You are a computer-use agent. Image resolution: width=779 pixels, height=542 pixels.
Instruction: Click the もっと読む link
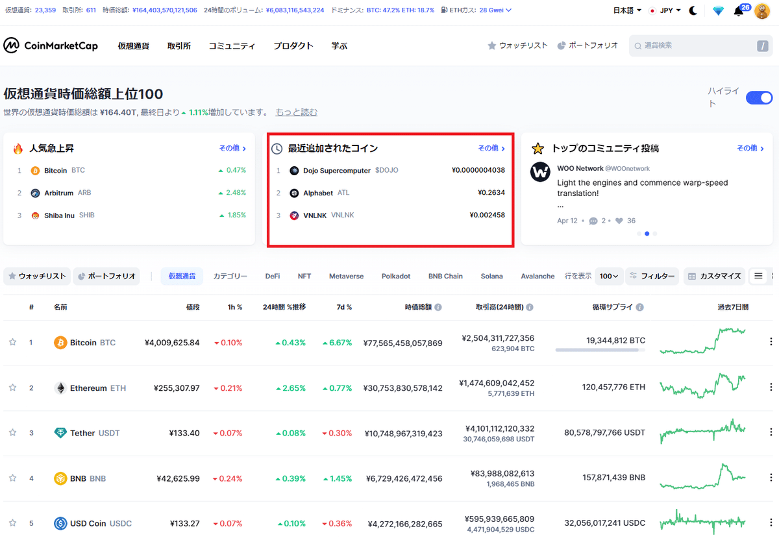(x=296, y=112)
